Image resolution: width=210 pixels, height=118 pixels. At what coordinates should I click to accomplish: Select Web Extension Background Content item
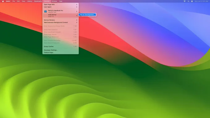61,22
